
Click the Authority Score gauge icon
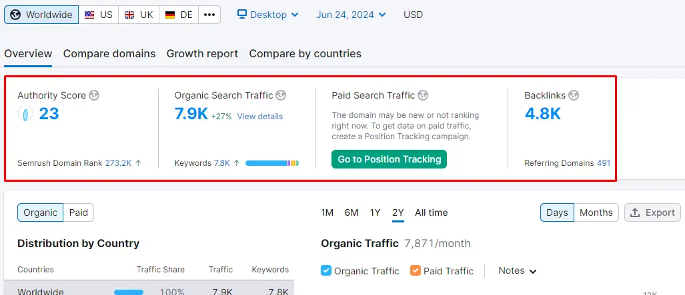25,114
